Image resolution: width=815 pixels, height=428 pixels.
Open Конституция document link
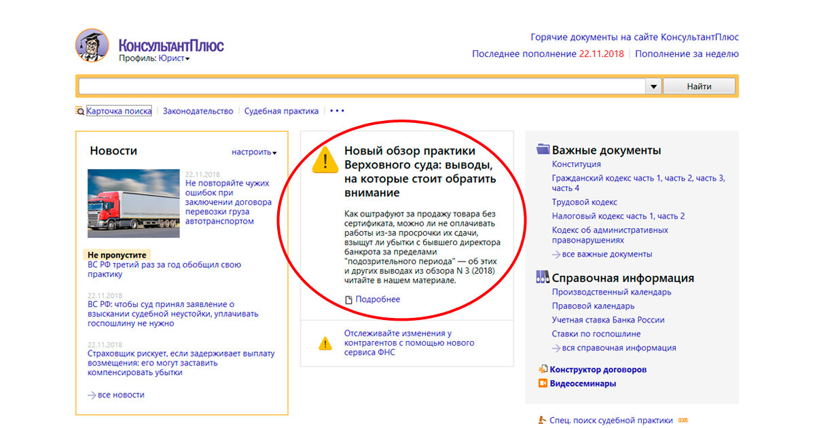577,164
